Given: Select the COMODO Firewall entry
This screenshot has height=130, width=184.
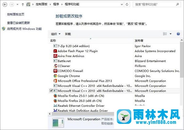Looking at the screenshot, I should pyautogui.click(x=71, y=71).
